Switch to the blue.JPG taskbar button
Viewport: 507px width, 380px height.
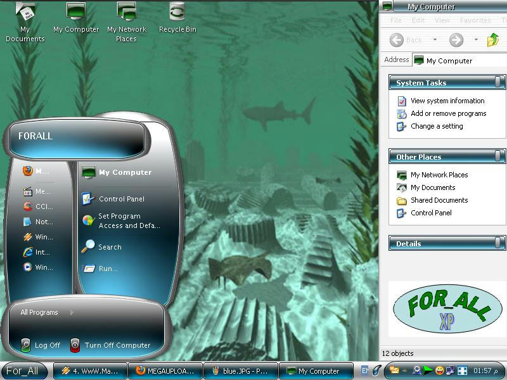(x=241, y=371)
